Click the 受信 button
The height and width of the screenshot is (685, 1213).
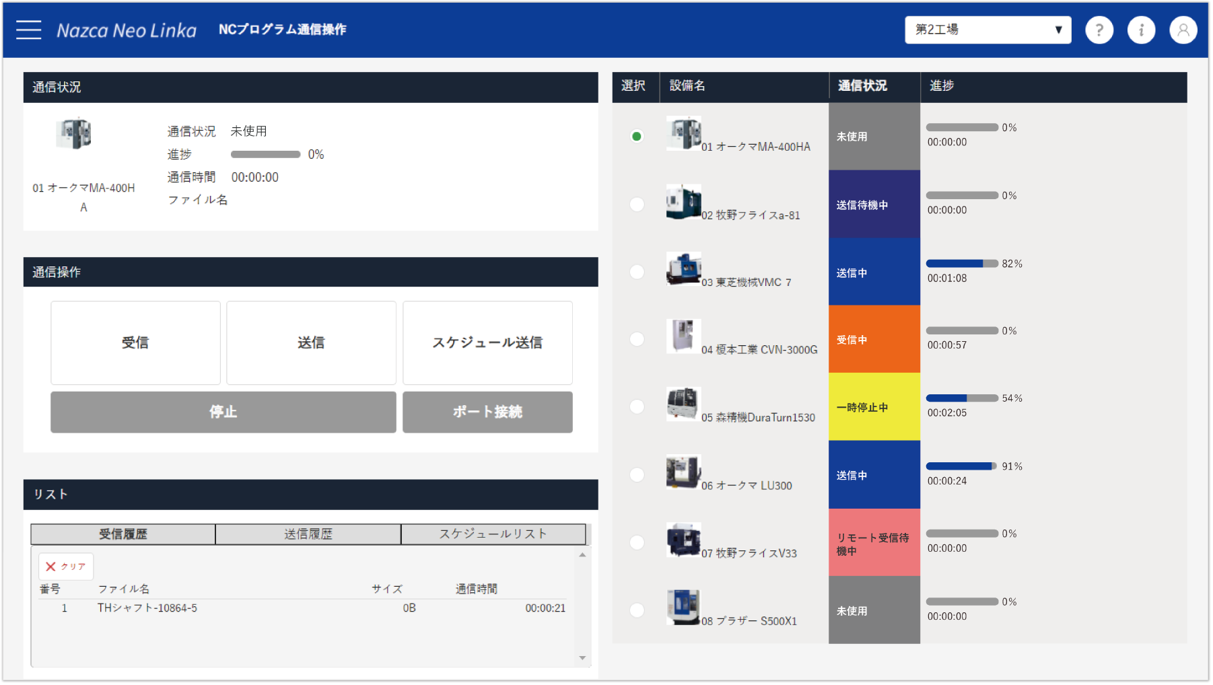(135, 342)
